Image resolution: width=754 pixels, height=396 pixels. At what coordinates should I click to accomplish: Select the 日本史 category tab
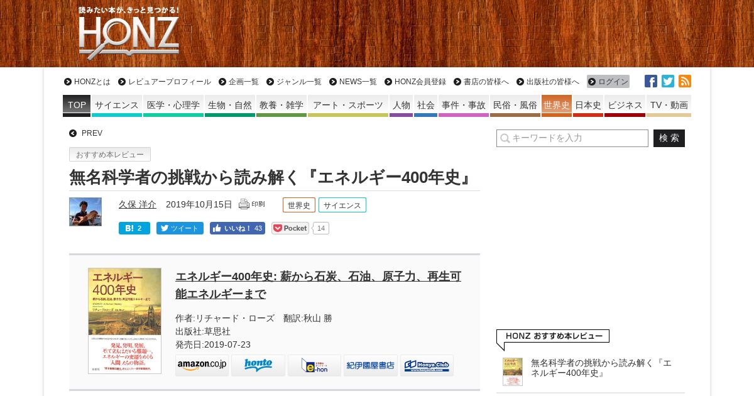coord(588,105)
